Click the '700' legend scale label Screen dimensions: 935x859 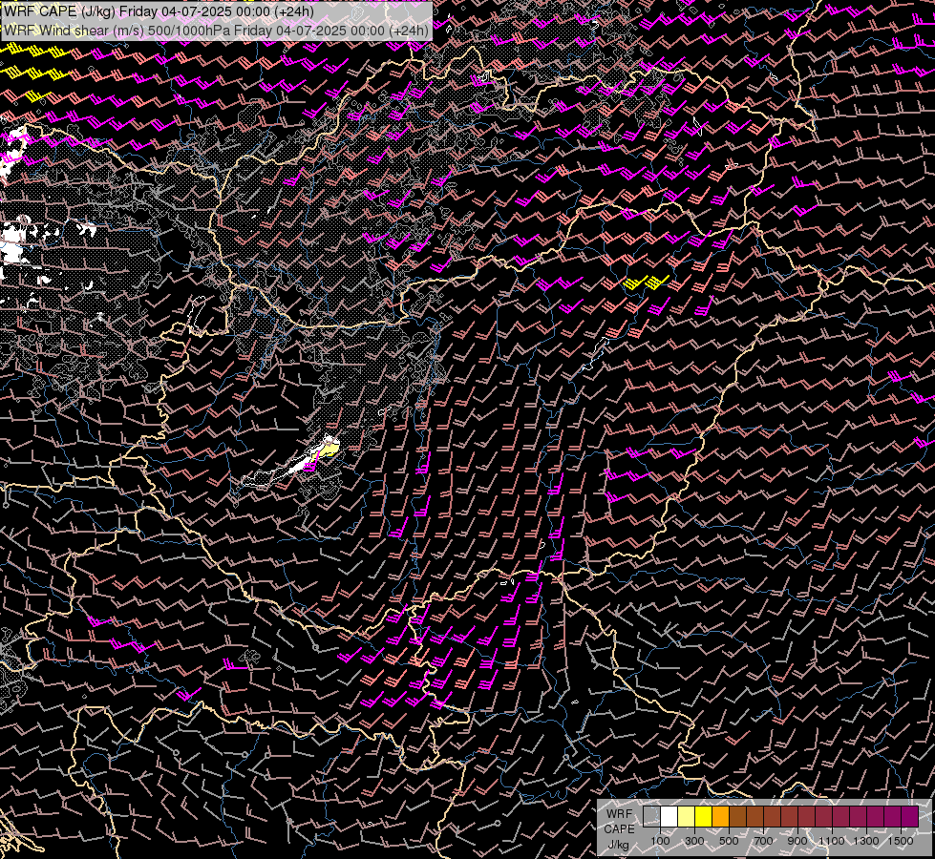click(x=763, y=841)
